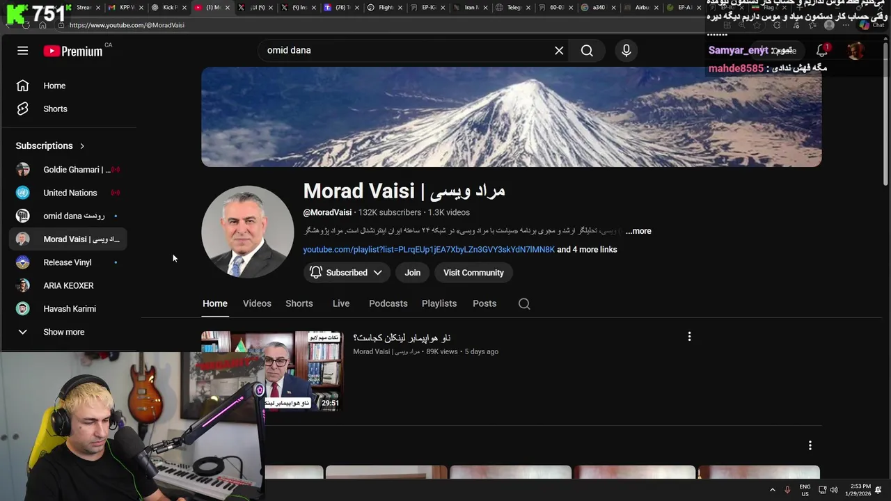Screen dimensions: 891x501
Task: Switch to the channel Live tab
Action: [341, 303]
